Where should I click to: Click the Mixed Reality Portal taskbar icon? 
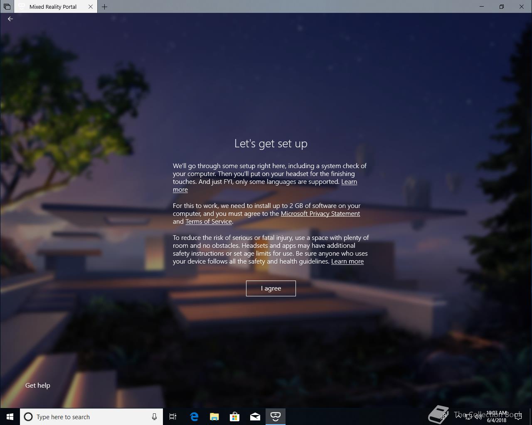point(276,417)
